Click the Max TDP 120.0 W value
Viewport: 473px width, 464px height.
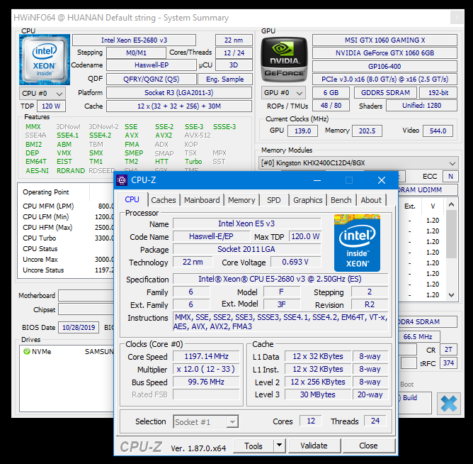[305, 236]
